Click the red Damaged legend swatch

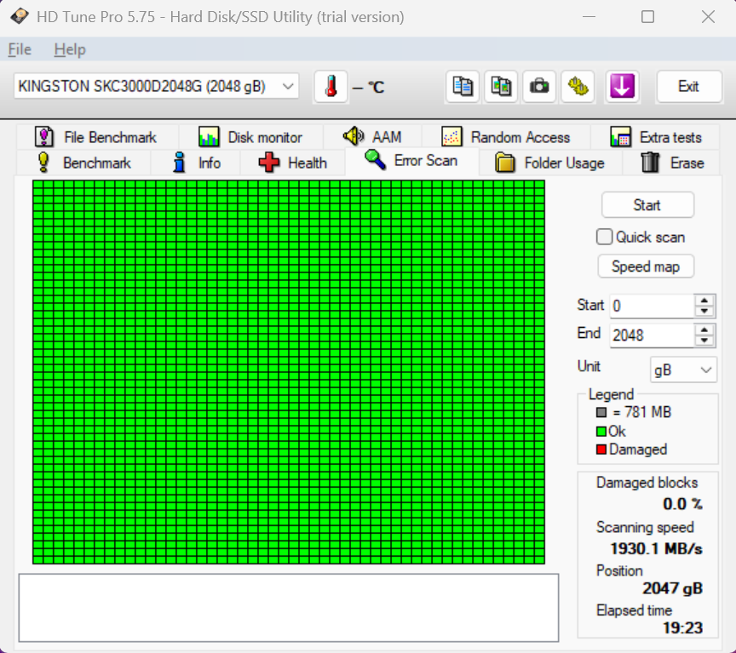(601, 450)
